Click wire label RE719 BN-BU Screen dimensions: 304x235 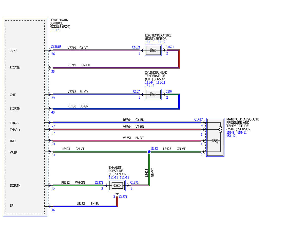click(x=79, y=65)
